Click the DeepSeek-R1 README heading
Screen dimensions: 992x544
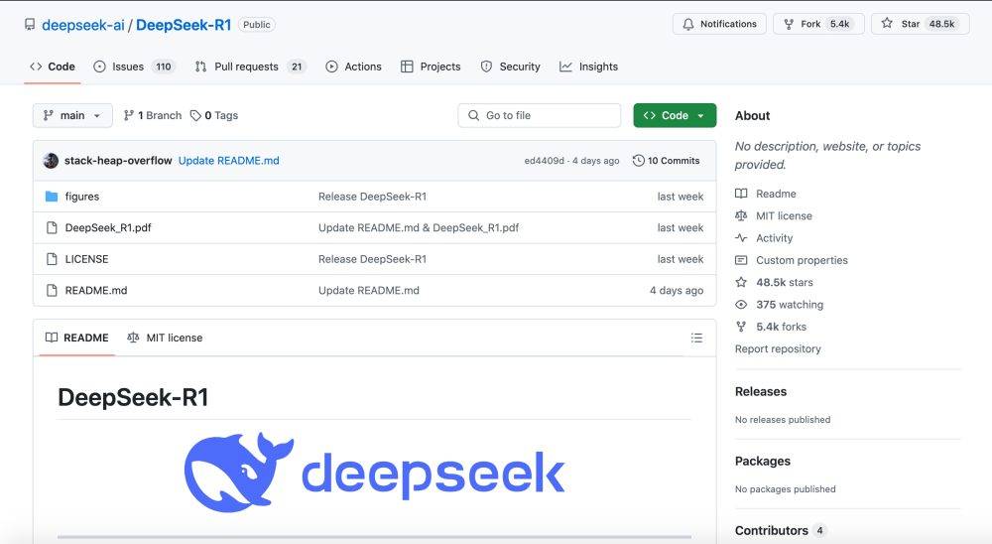(133, 397)
